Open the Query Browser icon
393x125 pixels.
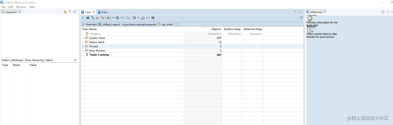tap(117, 18)
